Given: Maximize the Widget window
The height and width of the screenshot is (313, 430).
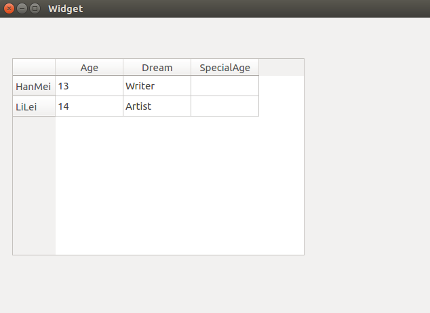Looking at the screenshot, I should pos(35,9).
